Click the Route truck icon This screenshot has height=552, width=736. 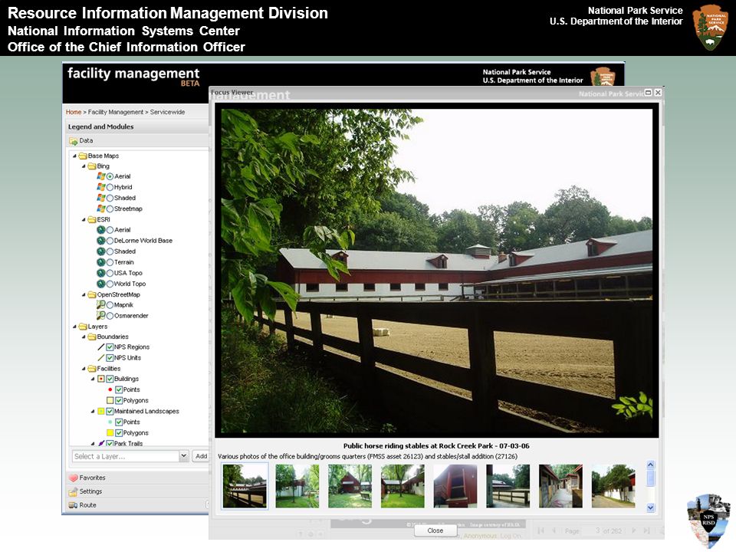click(x=74, y=505)
